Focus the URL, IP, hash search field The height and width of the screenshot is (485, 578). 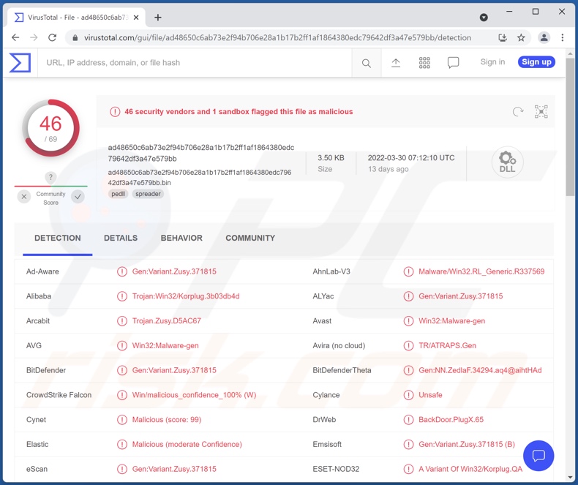(x=194, y=63)
